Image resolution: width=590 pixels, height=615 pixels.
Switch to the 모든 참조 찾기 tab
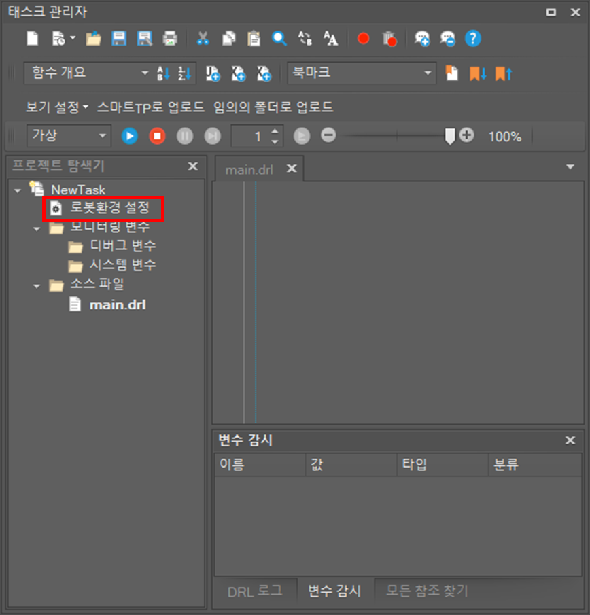pyautogui.click(x=427, y=591)
